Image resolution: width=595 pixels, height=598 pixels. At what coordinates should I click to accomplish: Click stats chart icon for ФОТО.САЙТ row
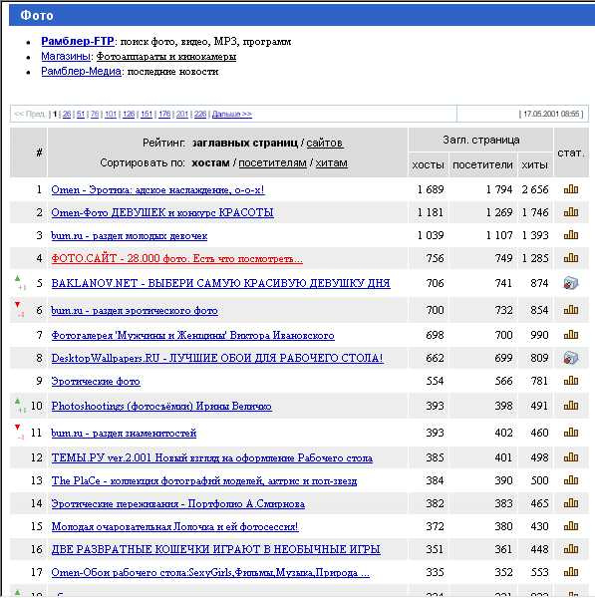point(571,258)
